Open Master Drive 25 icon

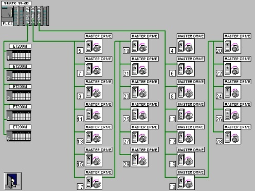coord(140,114)
